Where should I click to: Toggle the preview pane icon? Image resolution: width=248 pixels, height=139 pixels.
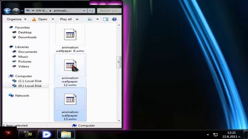coord(106,19)
